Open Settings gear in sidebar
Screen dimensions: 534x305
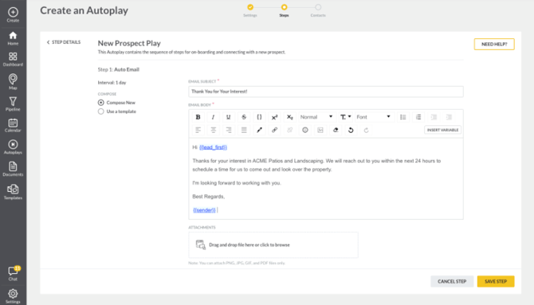[13, 295]
